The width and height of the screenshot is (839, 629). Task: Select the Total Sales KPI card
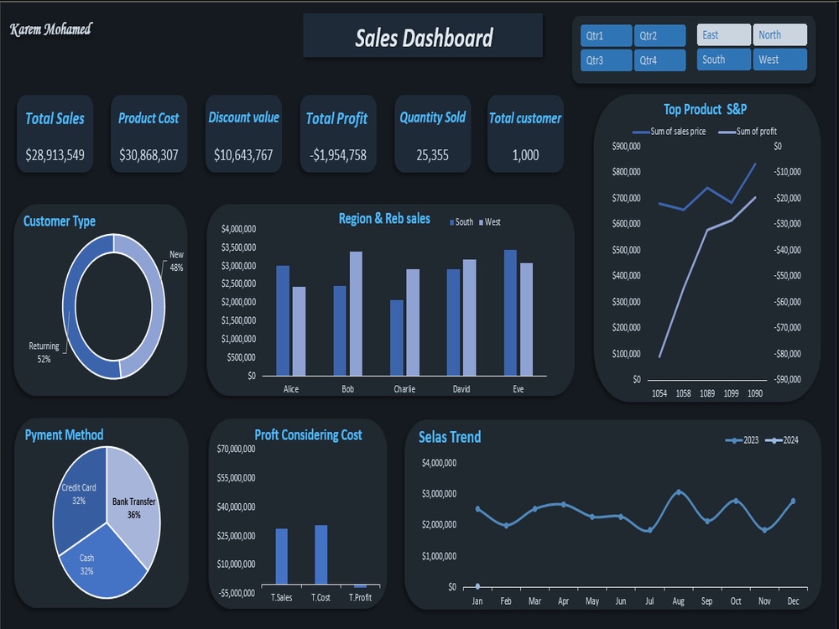click(55, 133)
